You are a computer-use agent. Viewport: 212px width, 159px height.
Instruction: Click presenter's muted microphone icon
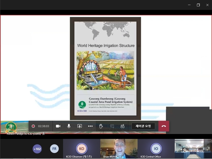[x=44, y=134]
